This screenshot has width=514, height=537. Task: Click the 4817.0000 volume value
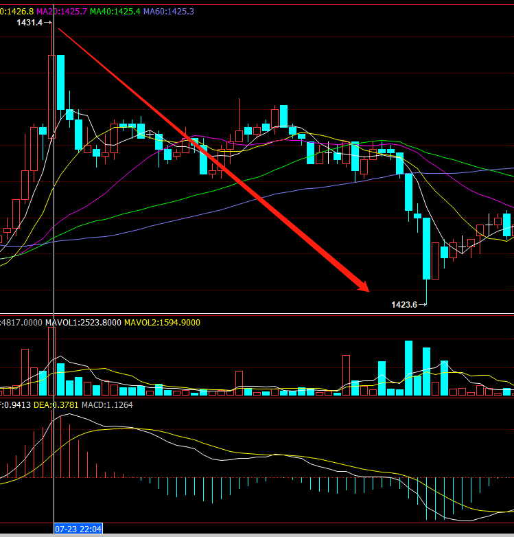[21, 322]
